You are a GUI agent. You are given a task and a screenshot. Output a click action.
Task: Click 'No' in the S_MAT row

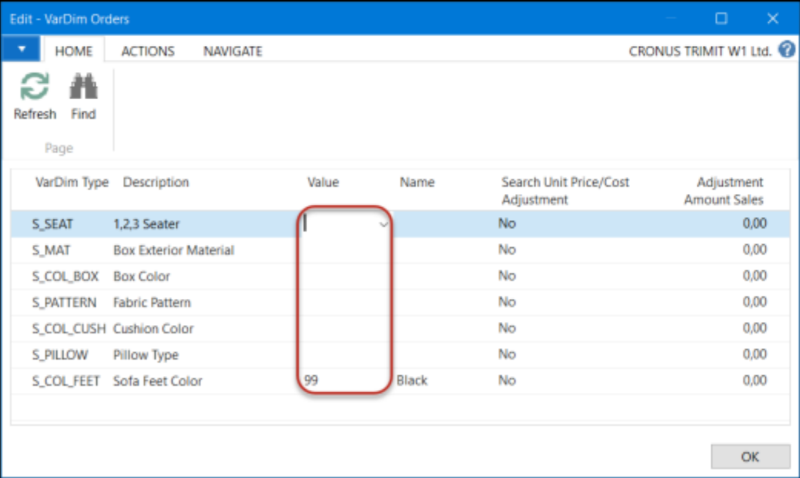click(x=507, y=250)
